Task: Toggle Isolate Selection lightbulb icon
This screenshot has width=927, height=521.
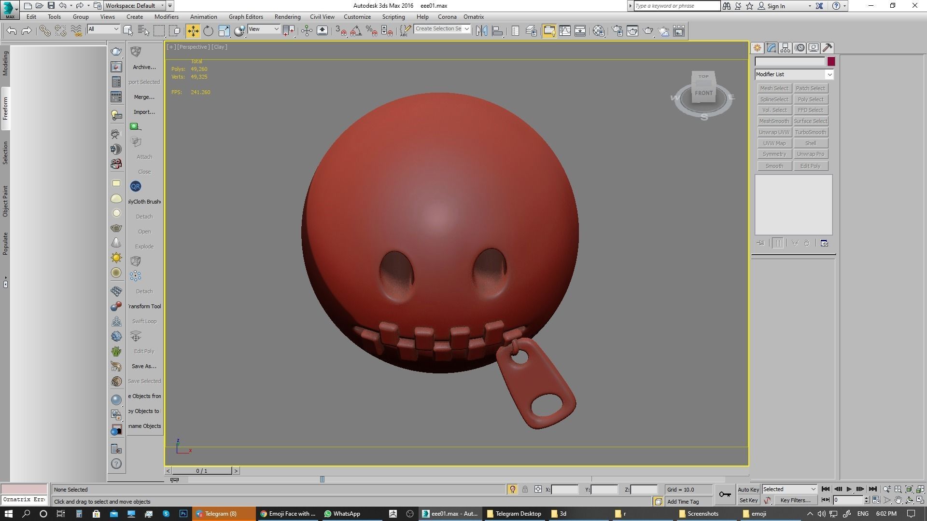Action: coord(512,489)
